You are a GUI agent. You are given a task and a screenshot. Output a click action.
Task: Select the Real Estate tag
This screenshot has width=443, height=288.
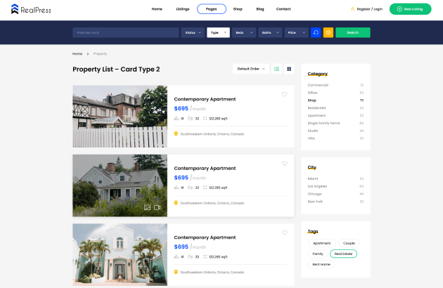tap(343, 254)
